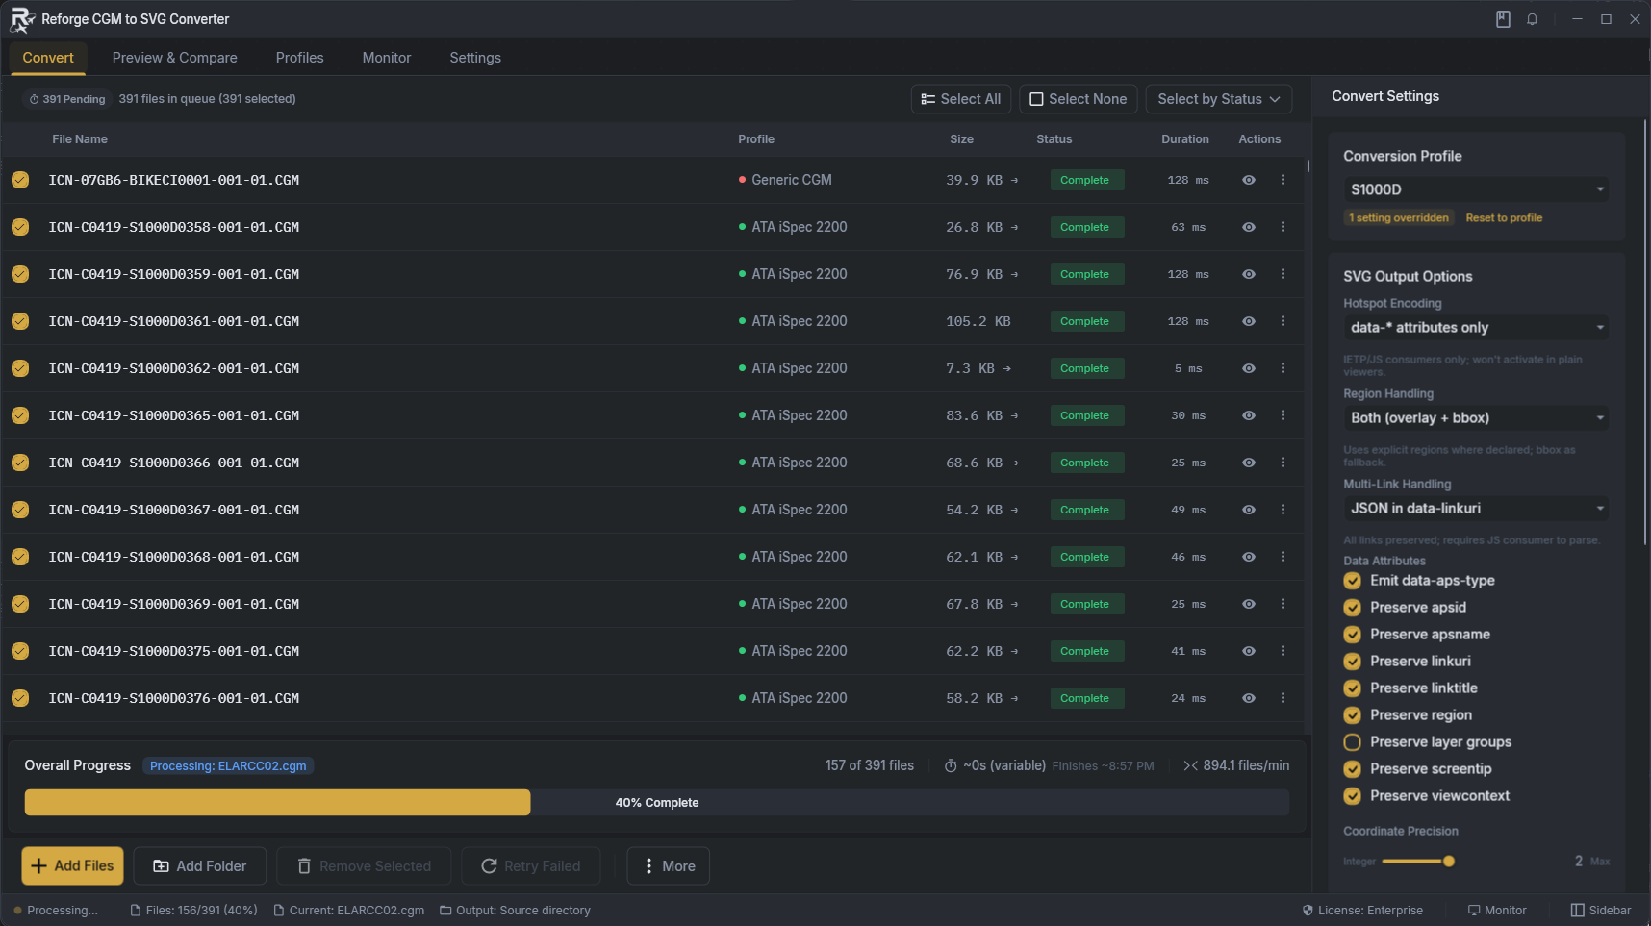Open the Profiles tab

coord(299,58)
